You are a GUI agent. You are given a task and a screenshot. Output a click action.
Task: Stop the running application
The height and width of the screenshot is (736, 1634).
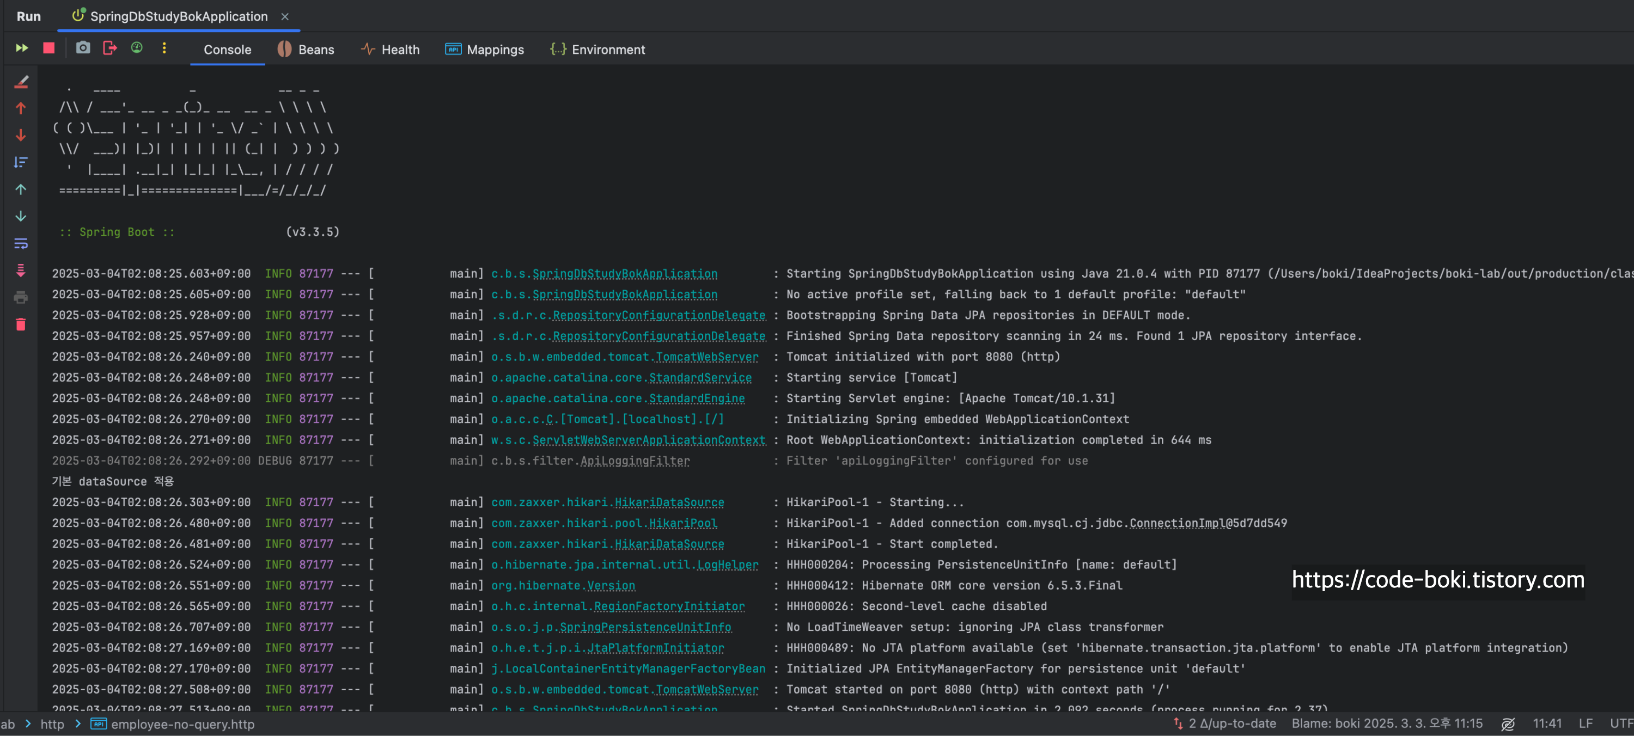[x=49, y=48]
